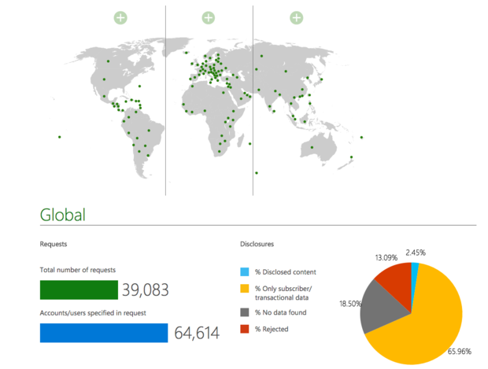Click the Global heading
This screenshot has height=369, width=488.
[62, 215]
